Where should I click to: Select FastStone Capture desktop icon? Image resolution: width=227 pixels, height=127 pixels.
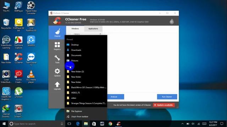pos(19,42)
